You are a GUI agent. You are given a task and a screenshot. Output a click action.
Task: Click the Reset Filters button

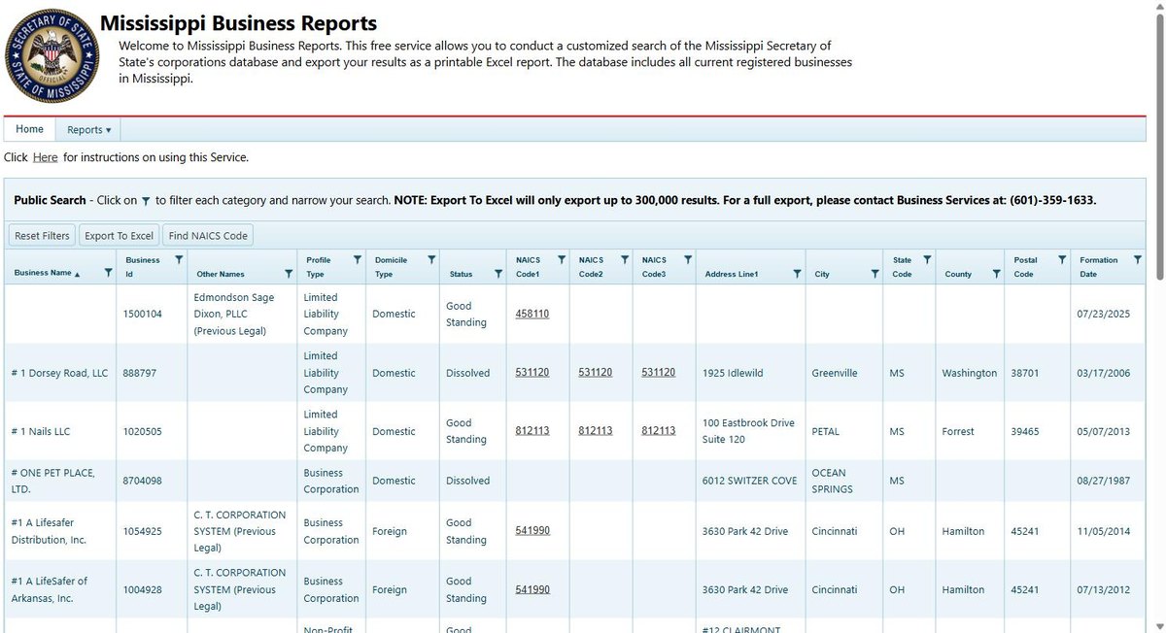point(42,235)
